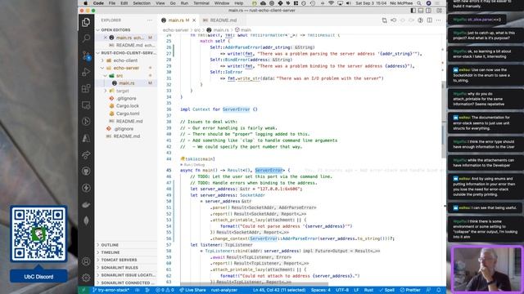
Task: Click the Prettier status item
Action: coord(410,290)
